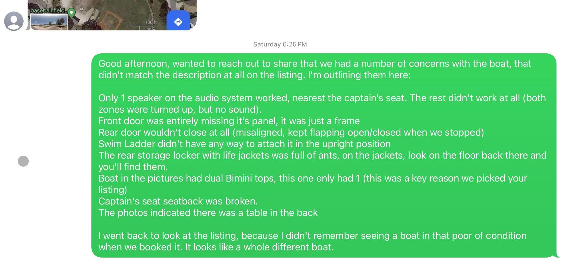This screenshot has width=568, height=261.
Task: Tap the small gray marker above the ballfield
Action: point(82,9)
